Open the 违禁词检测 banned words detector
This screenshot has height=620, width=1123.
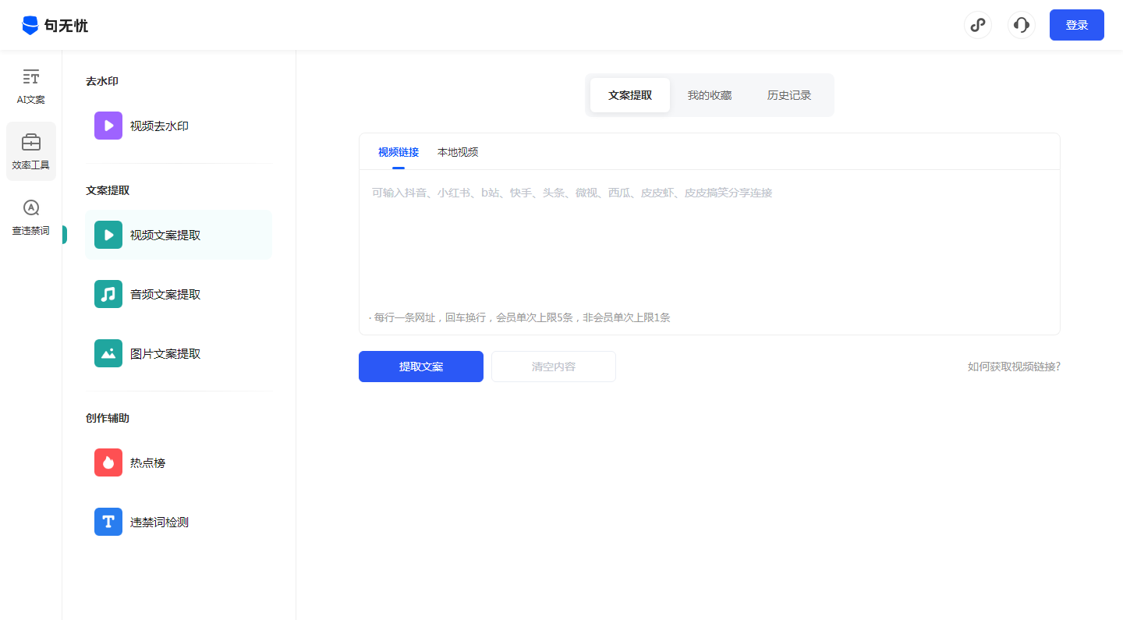click(158, 522)
